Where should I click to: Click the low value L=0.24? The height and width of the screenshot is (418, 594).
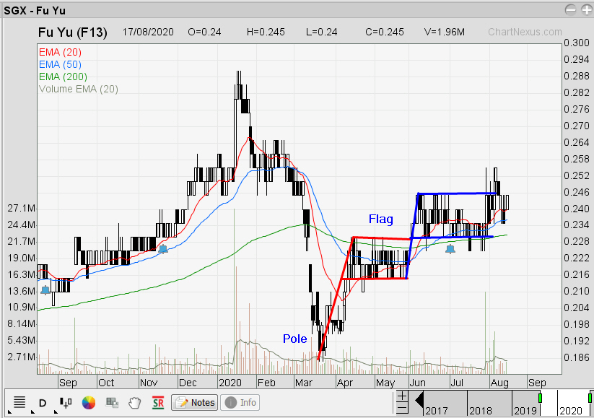click(x=322, y=32)
